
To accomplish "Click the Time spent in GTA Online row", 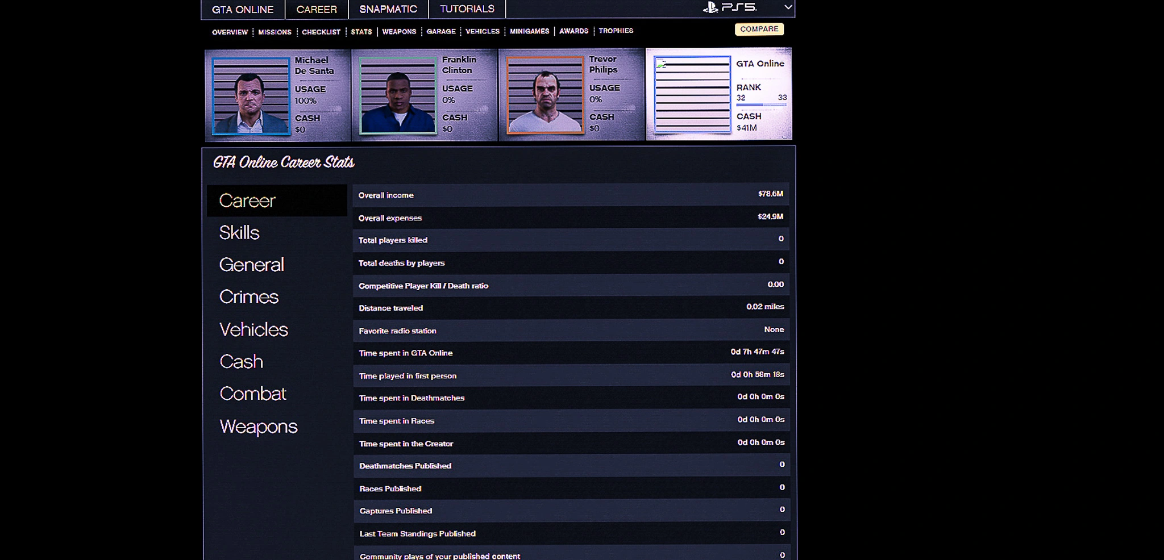I will [571, 353].
